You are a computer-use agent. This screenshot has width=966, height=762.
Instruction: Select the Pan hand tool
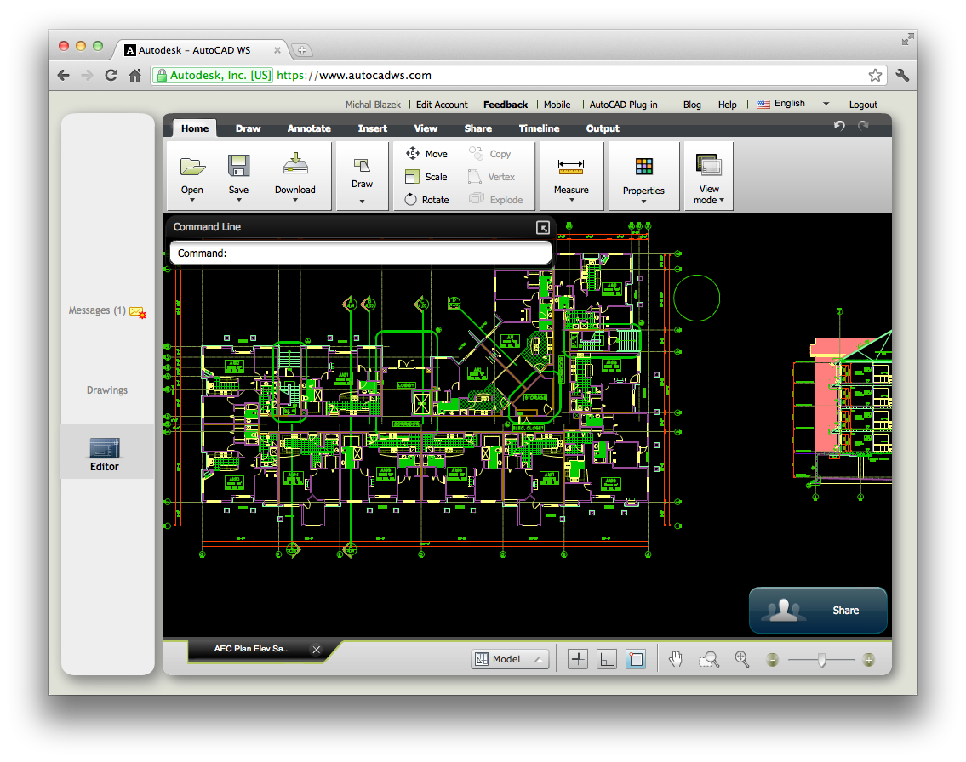pyautogui.click(x=676, y=659)
